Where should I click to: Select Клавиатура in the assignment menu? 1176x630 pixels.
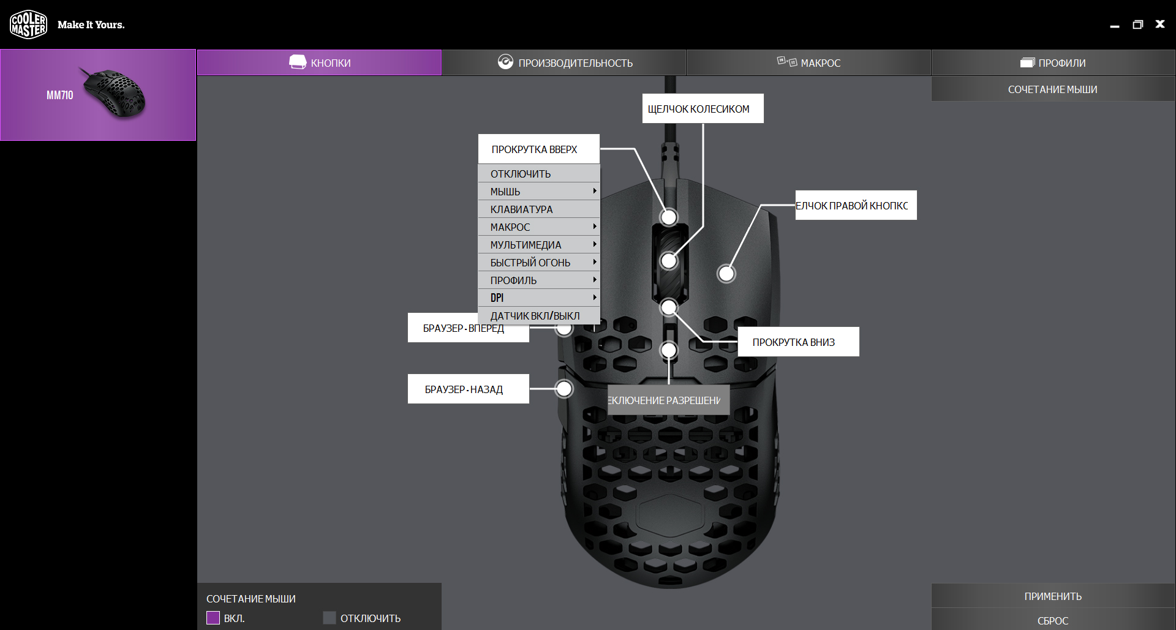click(539, 209)
